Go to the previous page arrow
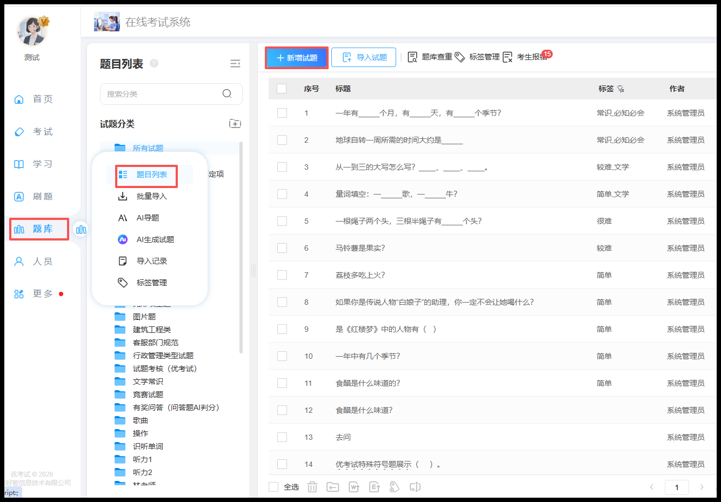721x502 pixels. point(651,487)
